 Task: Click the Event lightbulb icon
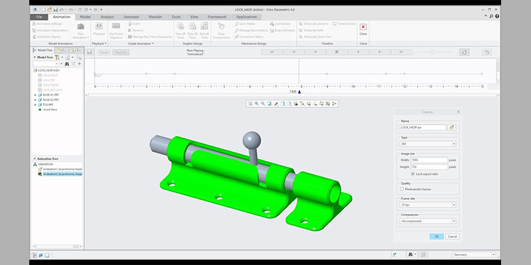pos(129,24)
